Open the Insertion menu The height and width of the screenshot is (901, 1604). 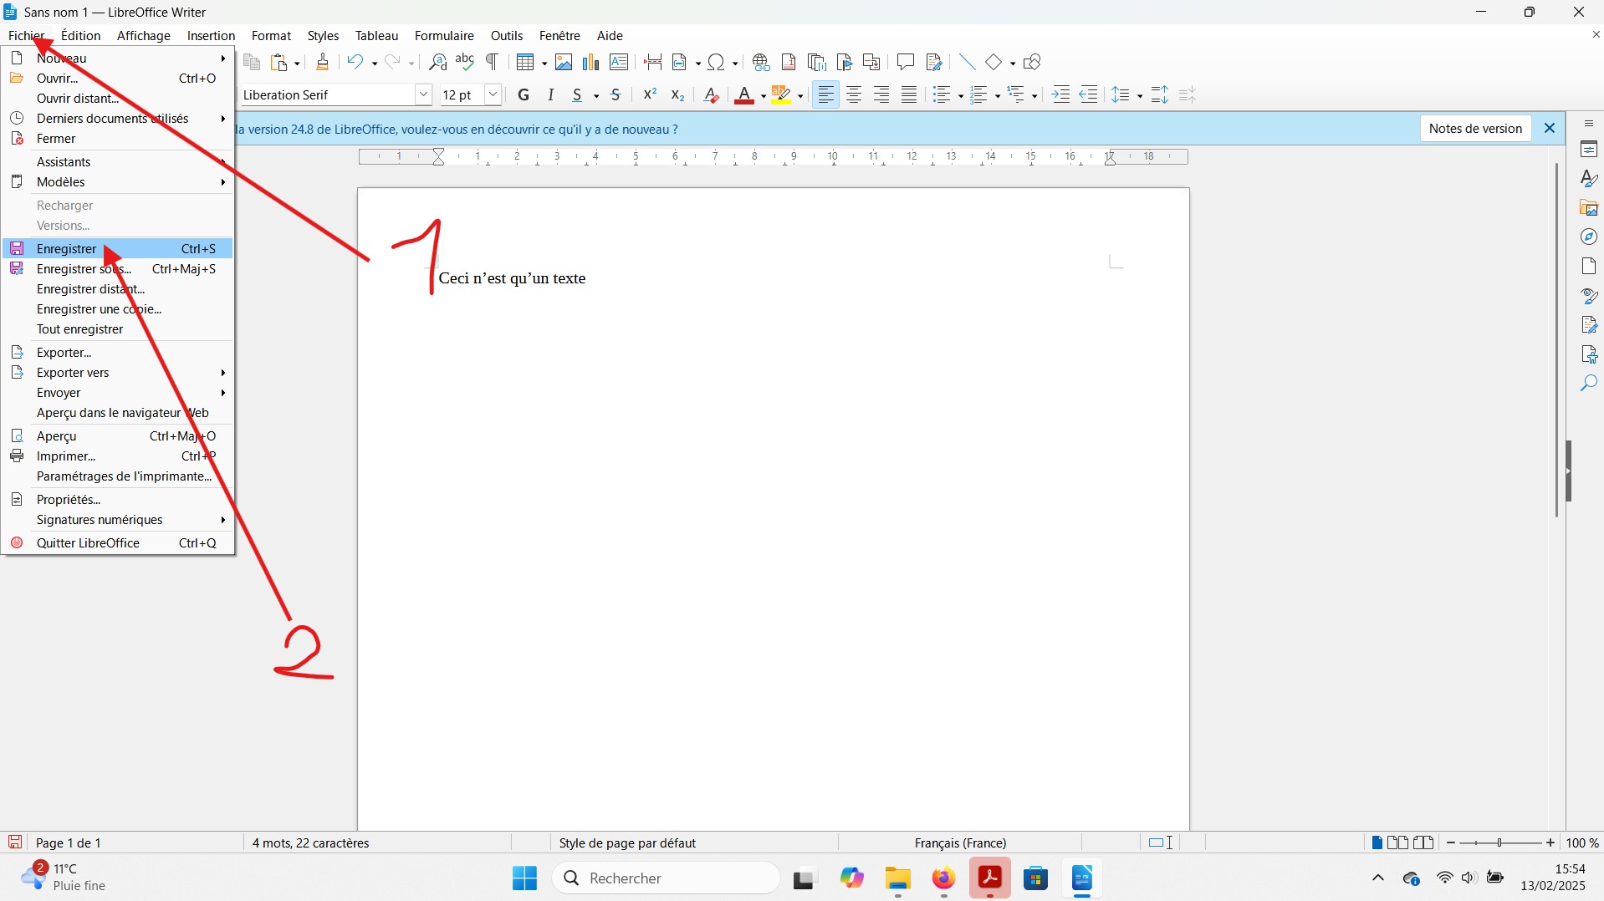click(x=211, y=36)
